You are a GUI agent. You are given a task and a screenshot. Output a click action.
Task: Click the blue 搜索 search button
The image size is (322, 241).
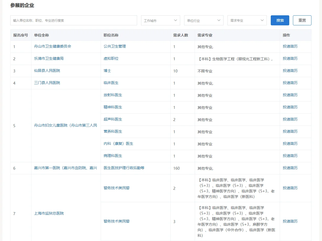pos(280,20)
